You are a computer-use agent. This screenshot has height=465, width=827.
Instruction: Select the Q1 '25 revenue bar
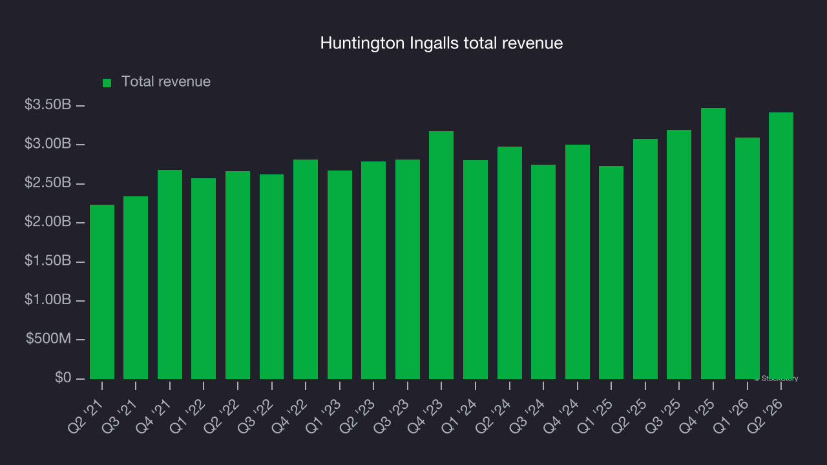[611, 273]
